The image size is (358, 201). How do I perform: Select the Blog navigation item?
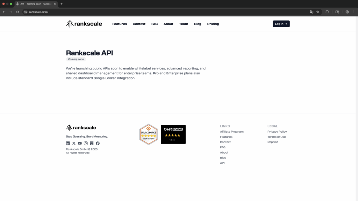(198, 24)
